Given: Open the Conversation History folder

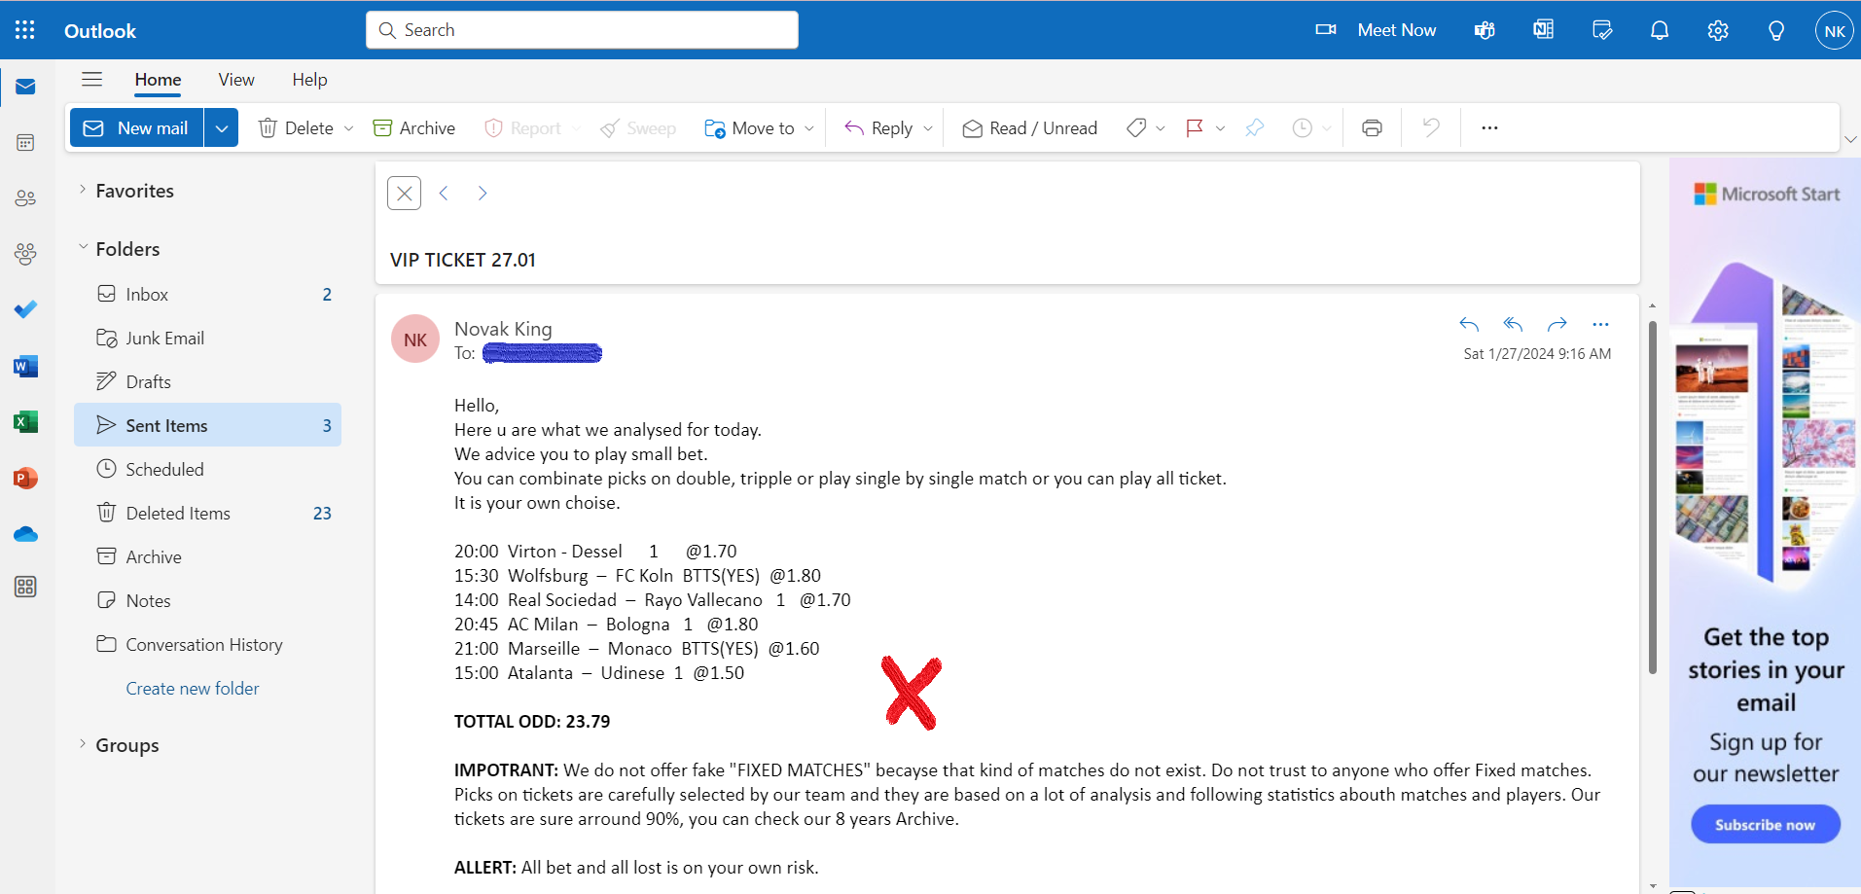Looking at the screenshot, I should point(207,644).
